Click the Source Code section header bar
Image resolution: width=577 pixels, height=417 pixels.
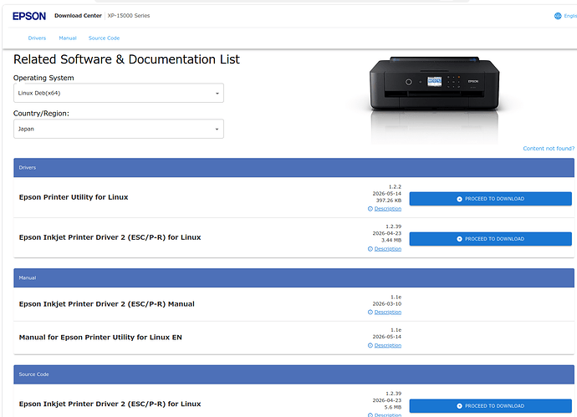[294, 374]
